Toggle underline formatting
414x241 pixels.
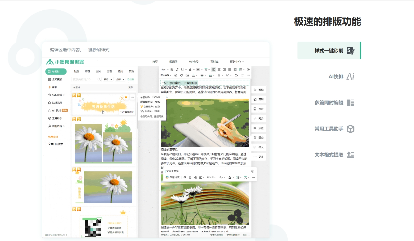pyautogui.click(x=182, y=70)
